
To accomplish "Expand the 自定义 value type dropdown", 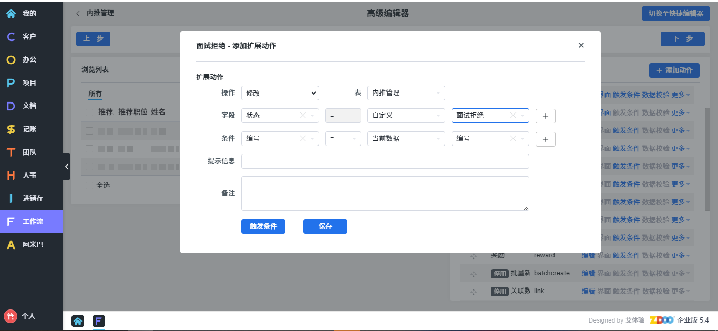I will pyautogui.click(x=406, y=116).
